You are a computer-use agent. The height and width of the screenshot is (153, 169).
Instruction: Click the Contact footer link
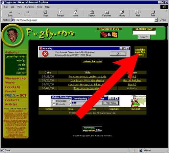(49, 109)
